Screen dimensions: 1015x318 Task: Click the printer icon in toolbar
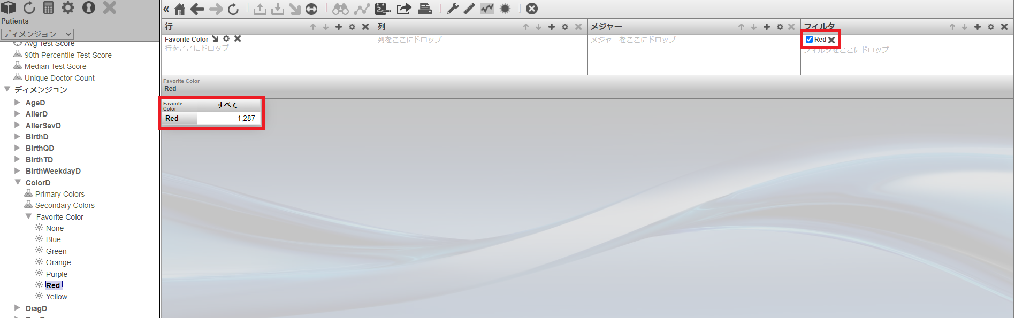point(425,9)
